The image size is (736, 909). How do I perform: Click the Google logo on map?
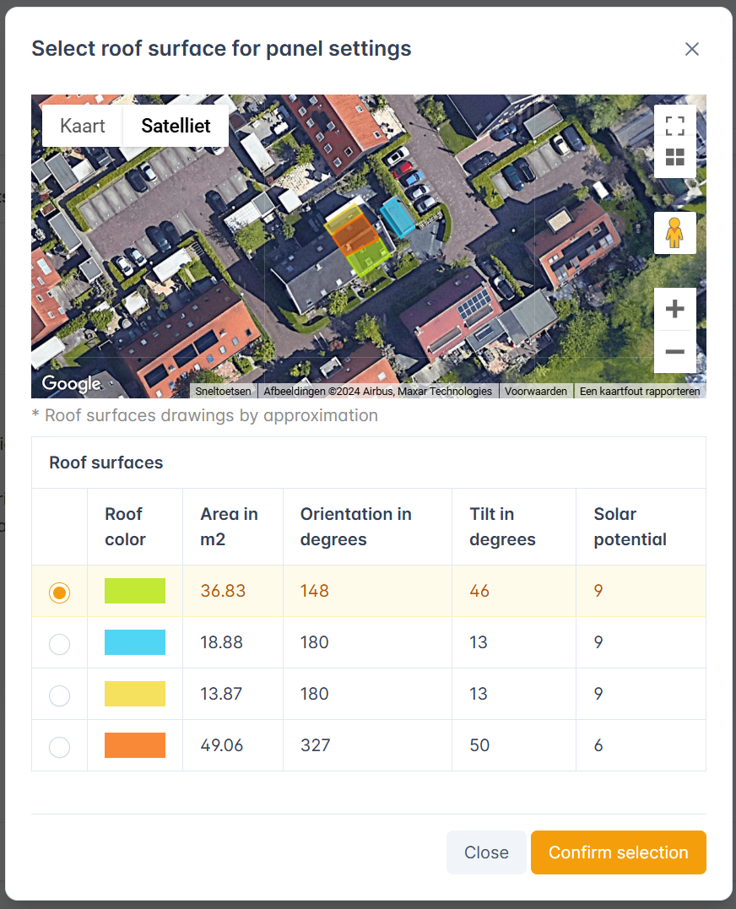click(72, 384)
